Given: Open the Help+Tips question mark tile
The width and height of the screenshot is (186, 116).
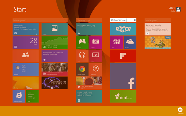Looking at the screenshot, I should pos(96,69).
